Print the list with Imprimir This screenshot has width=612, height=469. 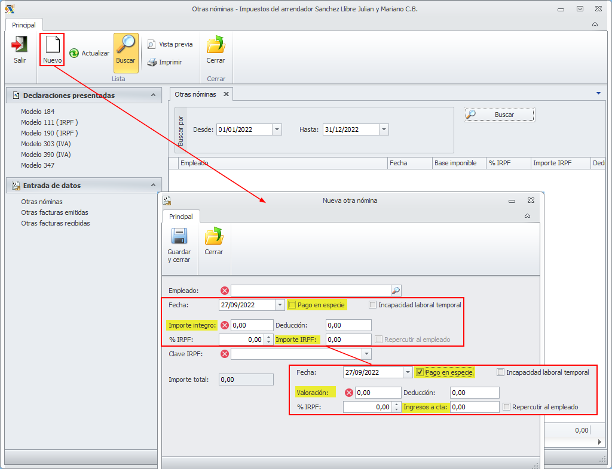164,62
